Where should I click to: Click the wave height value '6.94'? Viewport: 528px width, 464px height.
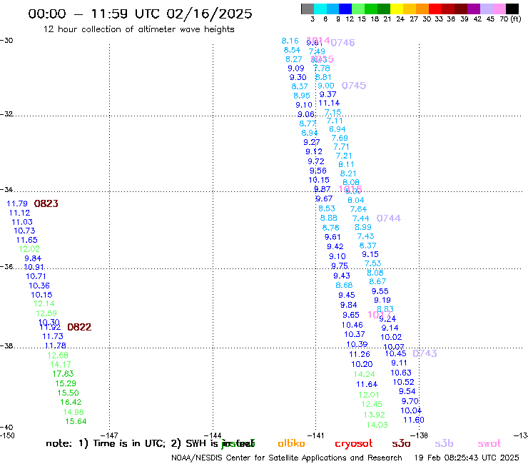(337, 129)
